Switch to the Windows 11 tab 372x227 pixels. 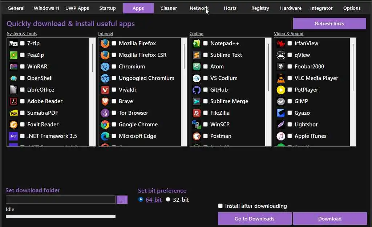46,8
